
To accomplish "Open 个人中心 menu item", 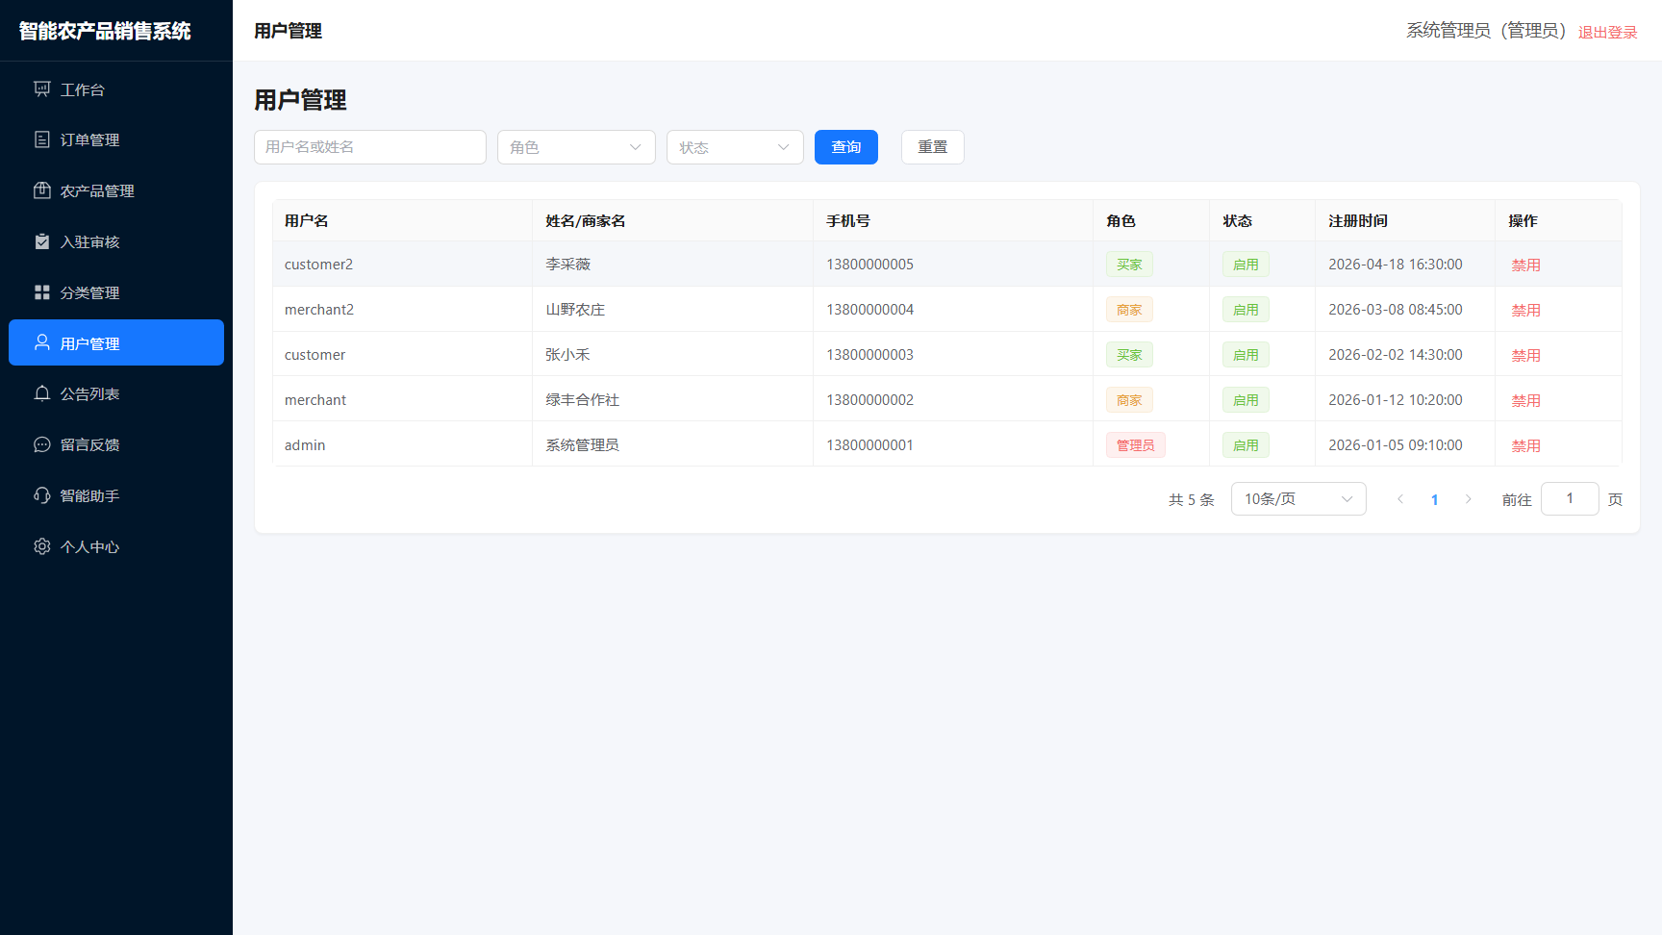I will tap(116, 546).
